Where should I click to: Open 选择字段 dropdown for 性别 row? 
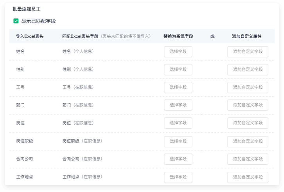[x=178, y=69]
